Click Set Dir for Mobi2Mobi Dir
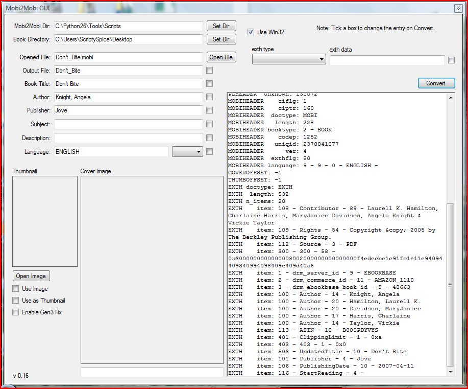The width and height of the screenshot is (468, 389). (221, 26)
